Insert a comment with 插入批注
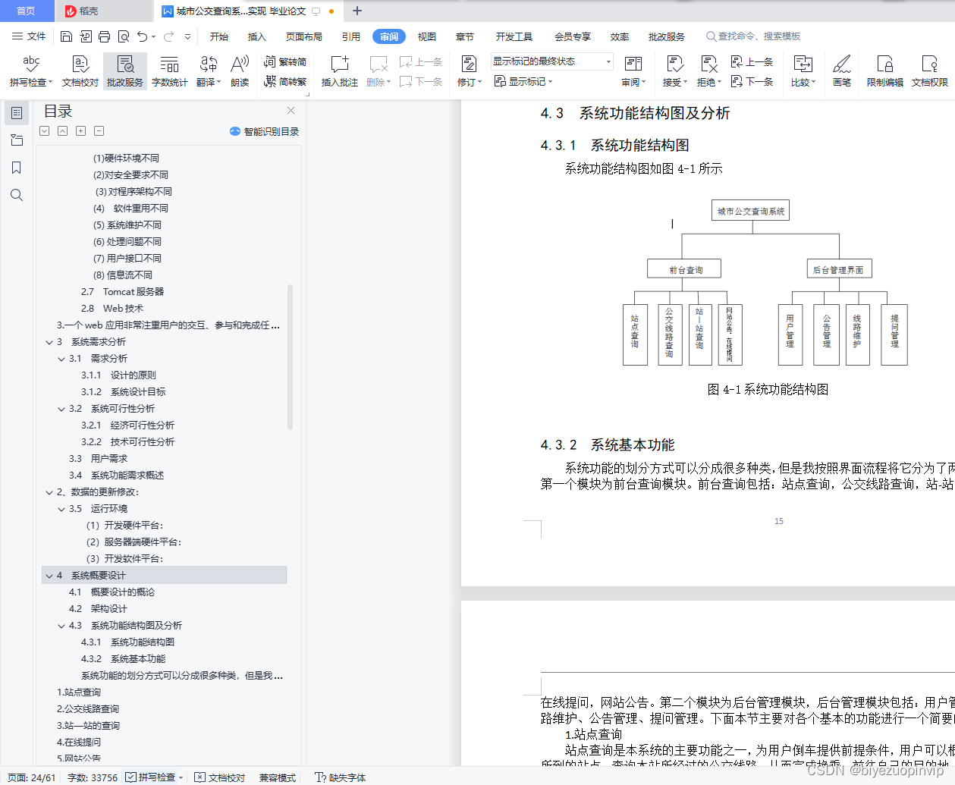 point(340,71)
